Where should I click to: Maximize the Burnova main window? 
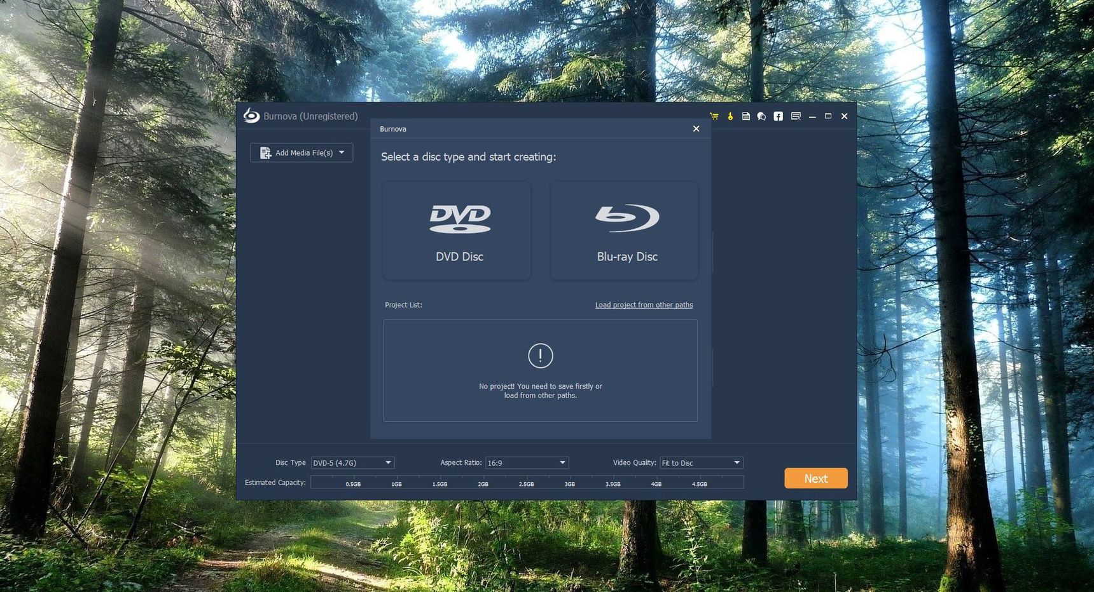828,116
